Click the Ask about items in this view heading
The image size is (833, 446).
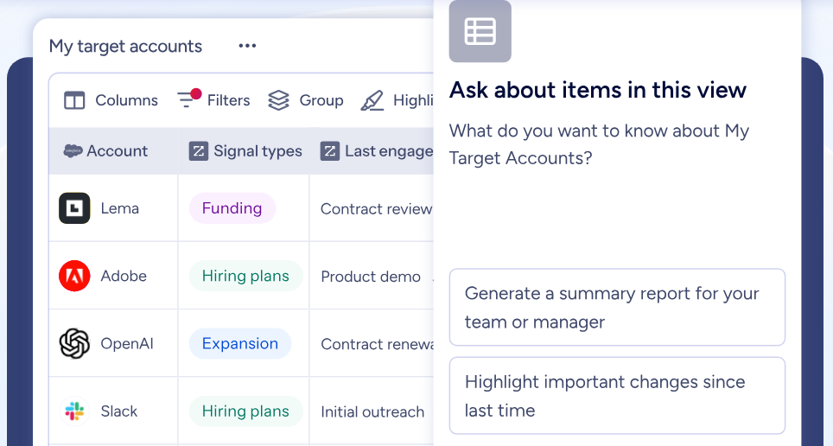click(598, 90)
